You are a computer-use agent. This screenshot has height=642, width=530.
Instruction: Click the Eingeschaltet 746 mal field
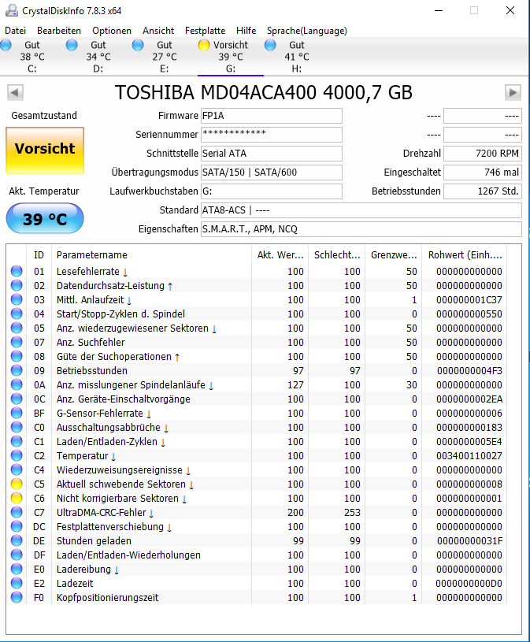(x=483, y=173)
